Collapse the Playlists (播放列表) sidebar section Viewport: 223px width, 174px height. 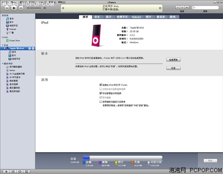click(x=3, y=64)
